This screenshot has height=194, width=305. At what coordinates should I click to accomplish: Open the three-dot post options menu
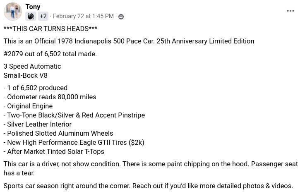point(291,11)
